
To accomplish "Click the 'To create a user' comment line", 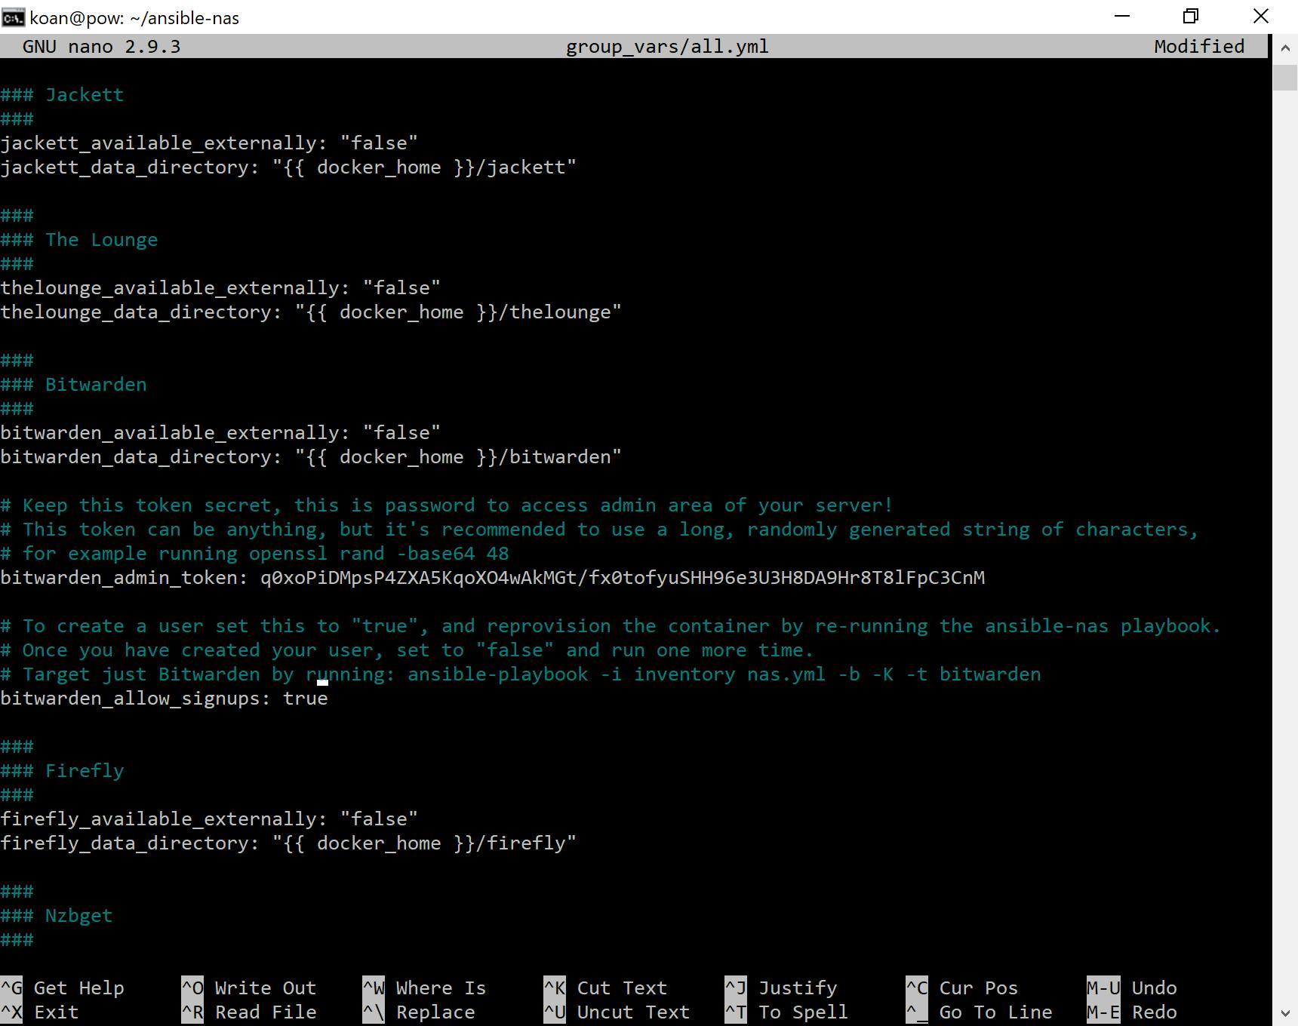I will tap(611, 626).
